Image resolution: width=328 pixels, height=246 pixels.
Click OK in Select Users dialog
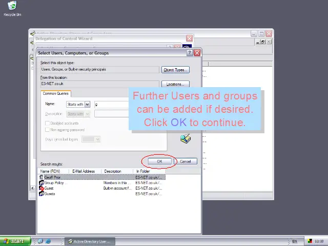[x=159, y=161]
